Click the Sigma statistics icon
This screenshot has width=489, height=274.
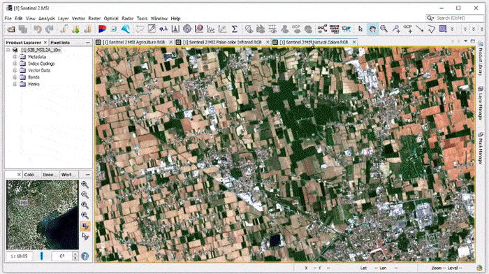(235, 29)
